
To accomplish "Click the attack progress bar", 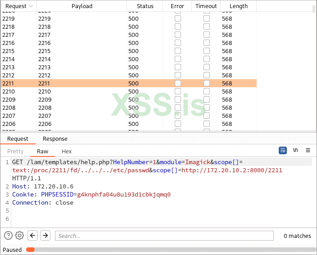I will click(171, 250).
